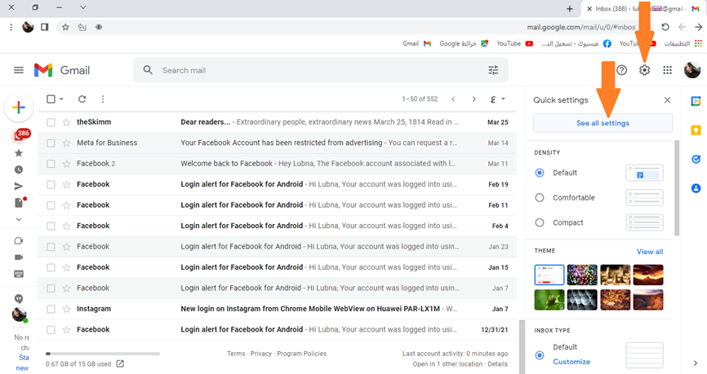Click Details account activity link

[x=497, y=364]
